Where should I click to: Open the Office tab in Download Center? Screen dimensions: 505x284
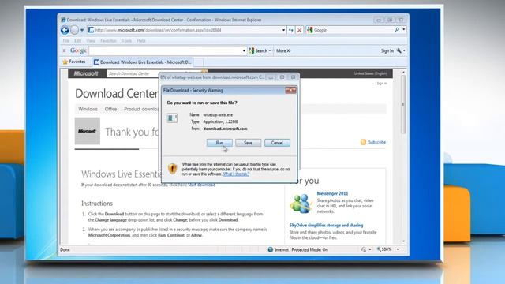click(110, 109)
